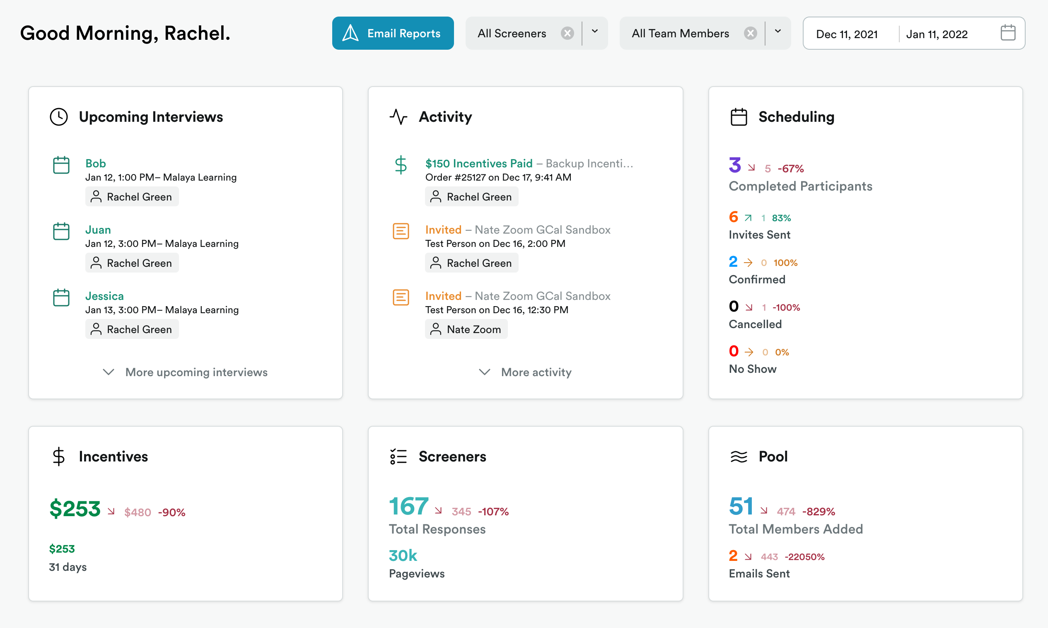Click the Activity pulse icon

(398, 117)
